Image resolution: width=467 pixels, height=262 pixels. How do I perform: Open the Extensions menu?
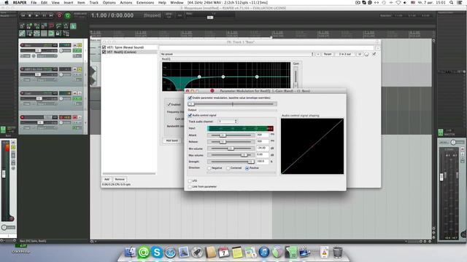[145, 3]
